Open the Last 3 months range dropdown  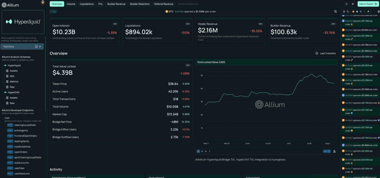click(x=326, y=53)
